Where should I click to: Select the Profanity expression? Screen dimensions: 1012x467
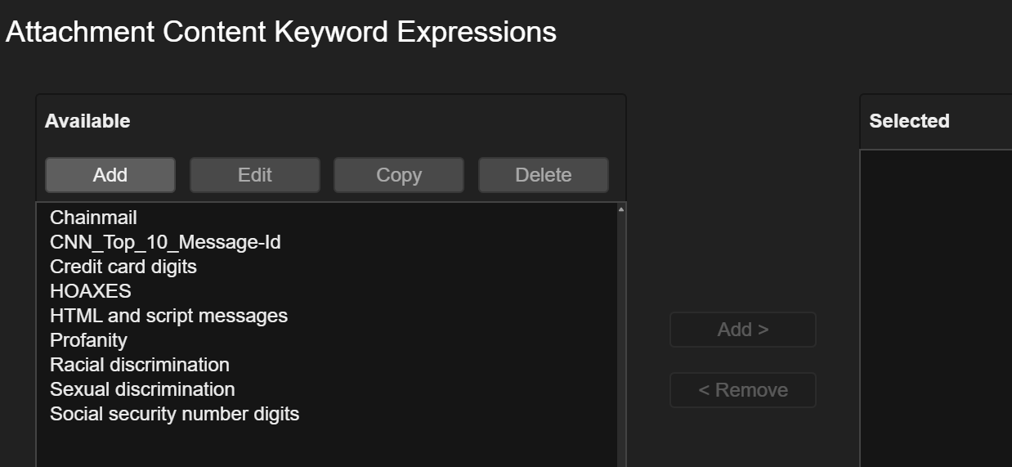(x=88, y=340)
